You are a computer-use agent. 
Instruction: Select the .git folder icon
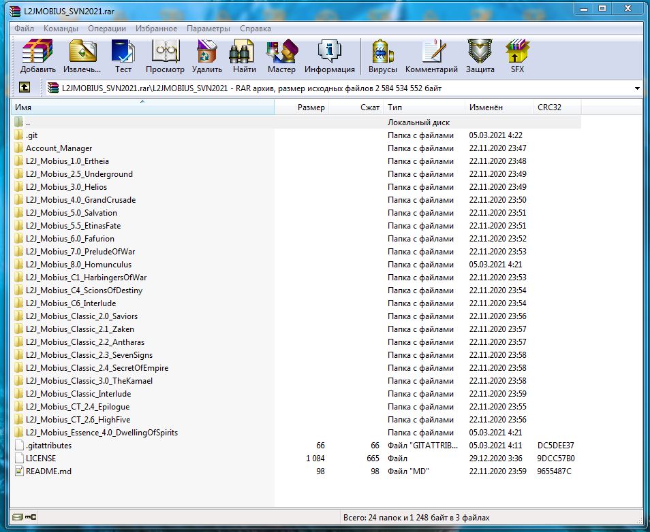point(18,135)
